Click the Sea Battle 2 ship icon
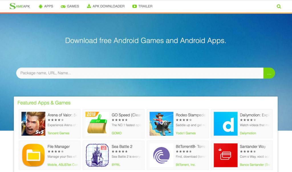This screenshot has height=172, width=292. (97, 155)
